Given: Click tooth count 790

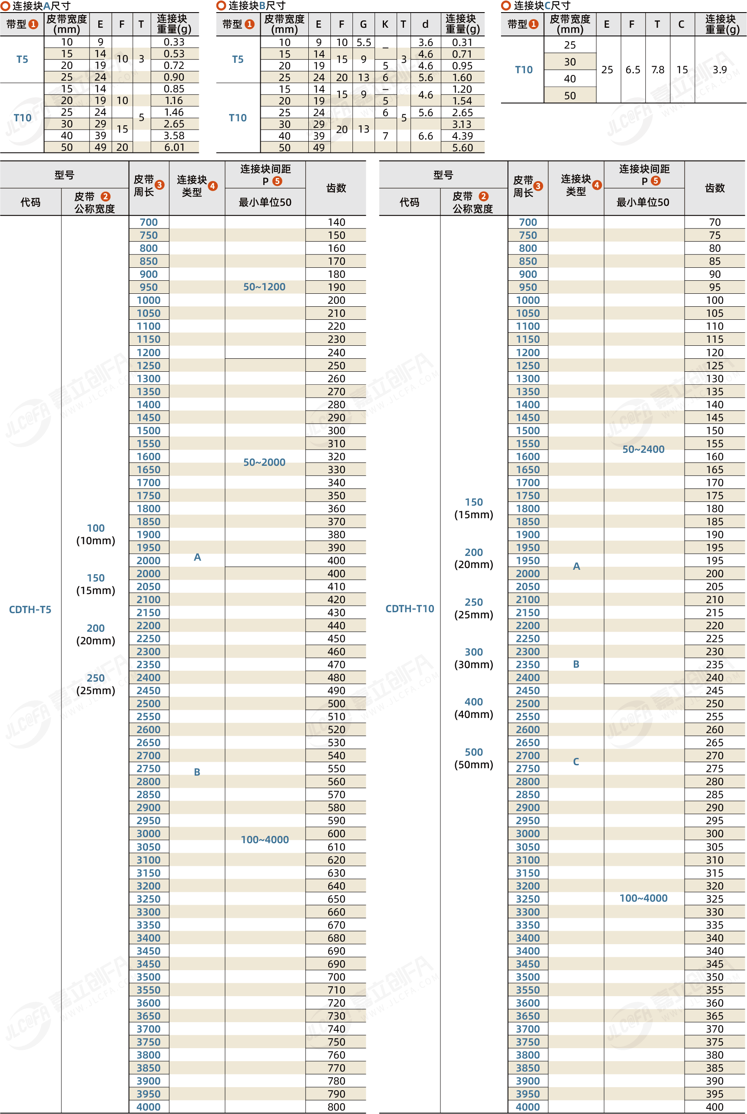Looking at the screenshot, I should (336, 1094).
